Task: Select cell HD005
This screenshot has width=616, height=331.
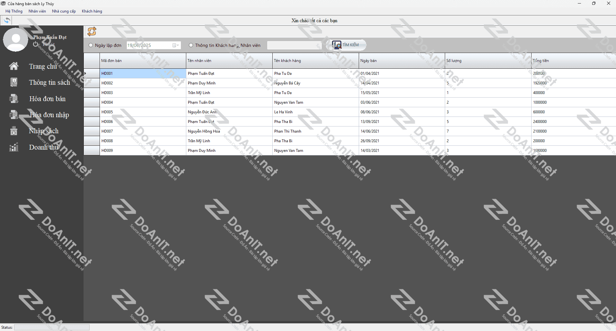Action: 143,112
